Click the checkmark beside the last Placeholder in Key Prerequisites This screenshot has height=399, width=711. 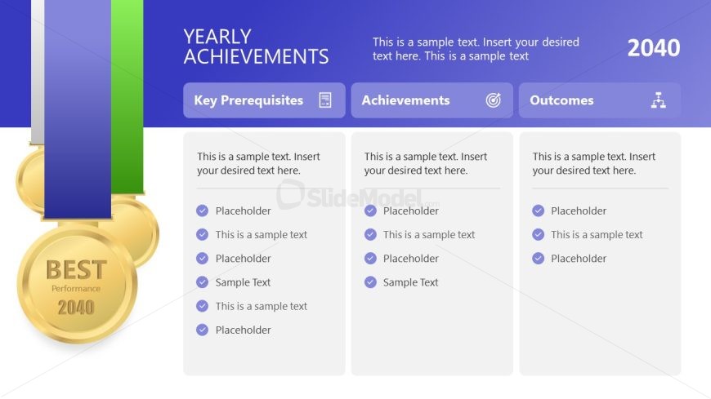(x=203, y=330)
